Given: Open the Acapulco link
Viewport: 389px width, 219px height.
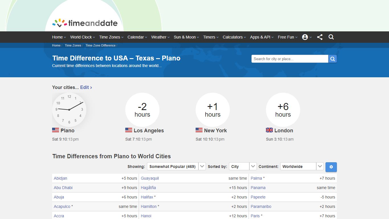Looking at the screenshot, I should tap(62, 206).
